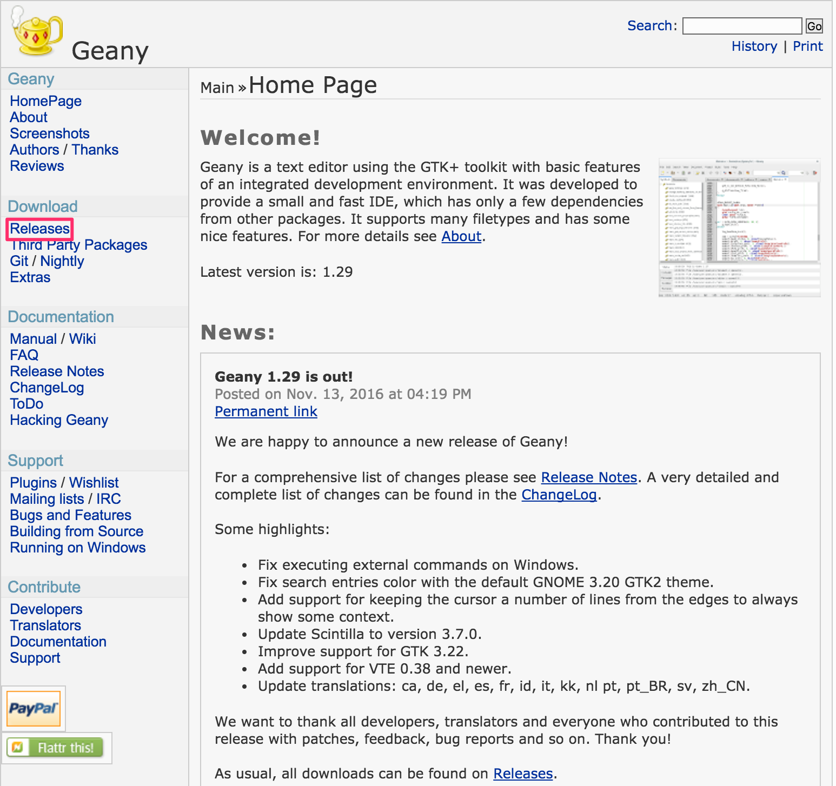Open the Wiki link in Documentation
This screenshot has width=836, height=786.
point(82,339)
